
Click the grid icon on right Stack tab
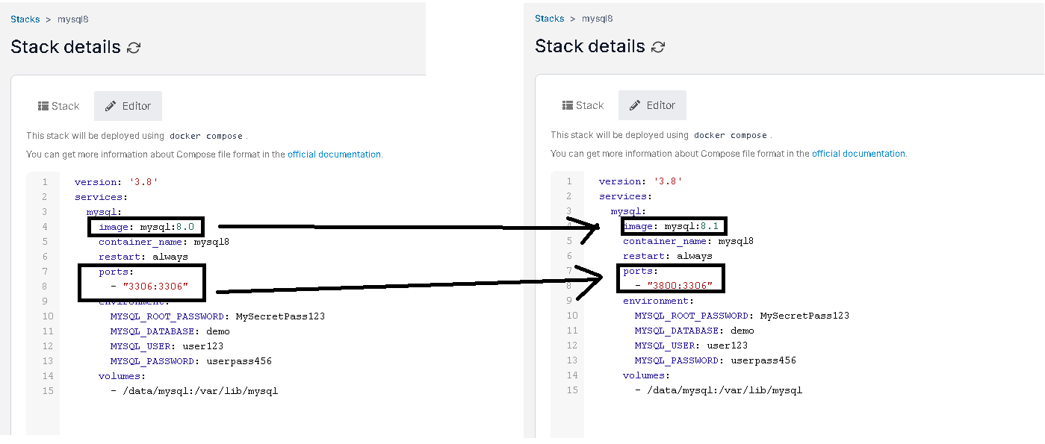(x=568, y=105)
